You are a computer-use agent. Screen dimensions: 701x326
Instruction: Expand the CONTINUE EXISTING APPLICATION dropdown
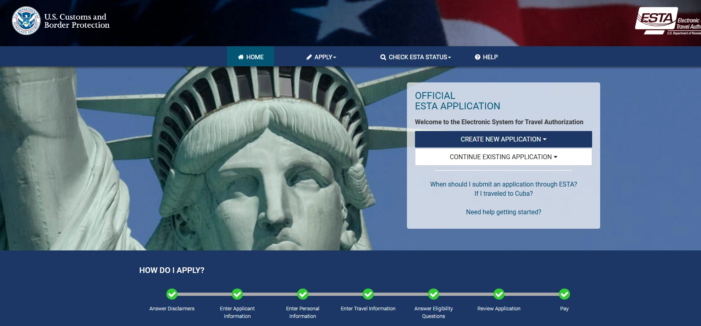click(503, 157)
